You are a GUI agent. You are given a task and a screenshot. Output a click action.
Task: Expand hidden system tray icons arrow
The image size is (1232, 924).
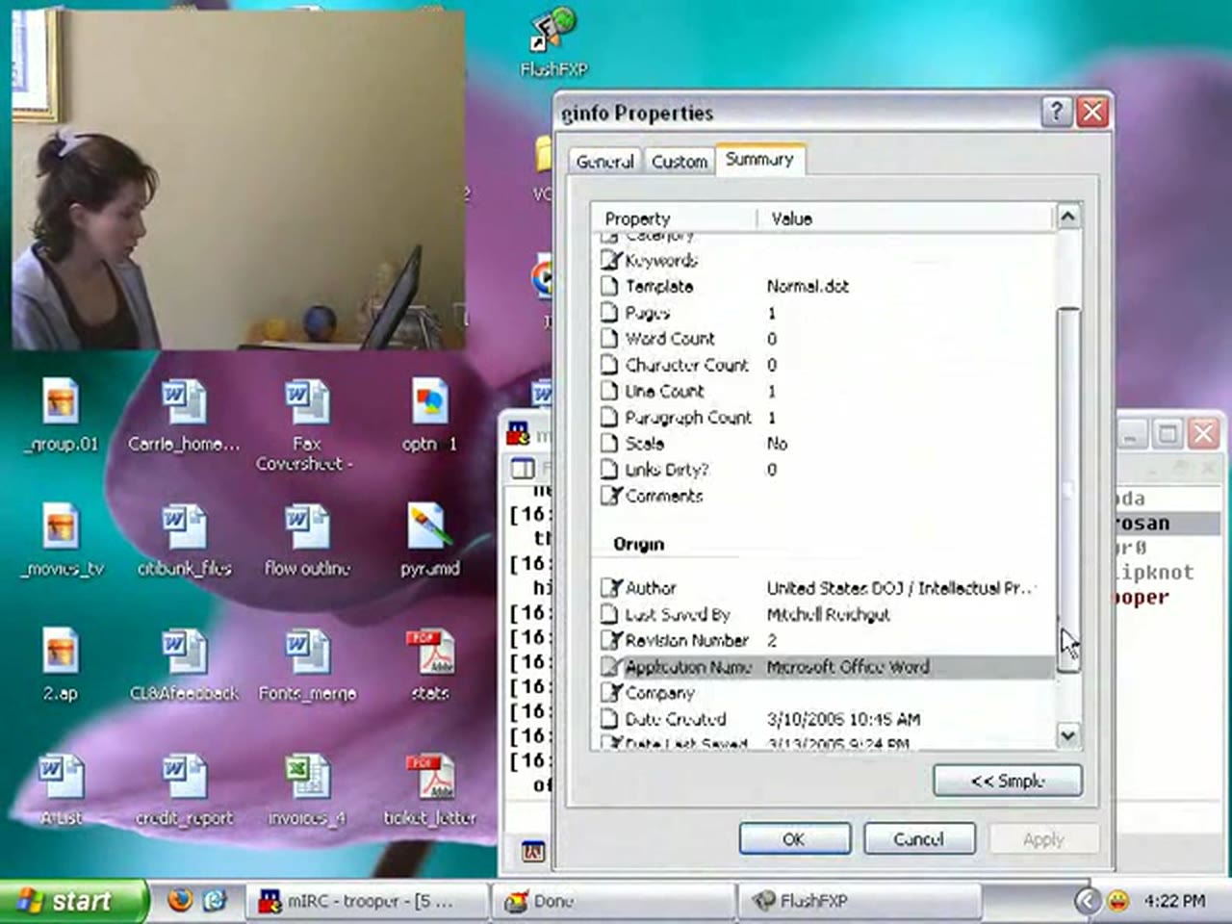point(1088,901)
